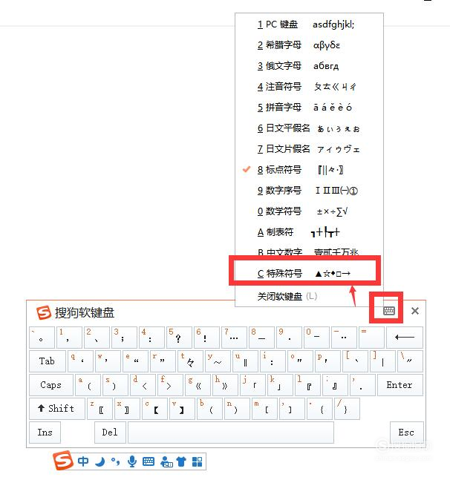Select 9 数字序号 layout

coord(309,191)
